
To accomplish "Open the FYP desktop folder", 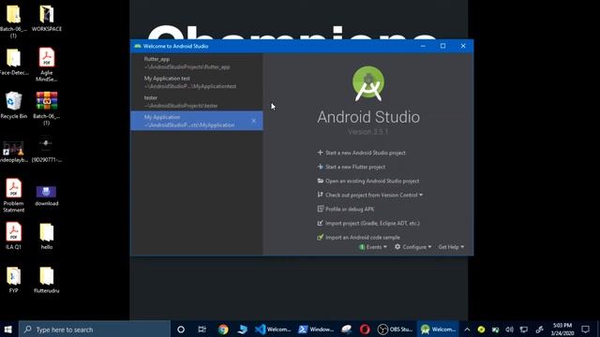I will click(14, 279).
